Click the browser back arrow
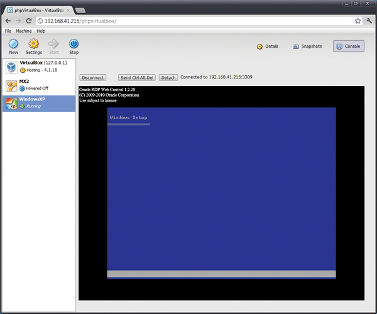 tap(8, 21)
